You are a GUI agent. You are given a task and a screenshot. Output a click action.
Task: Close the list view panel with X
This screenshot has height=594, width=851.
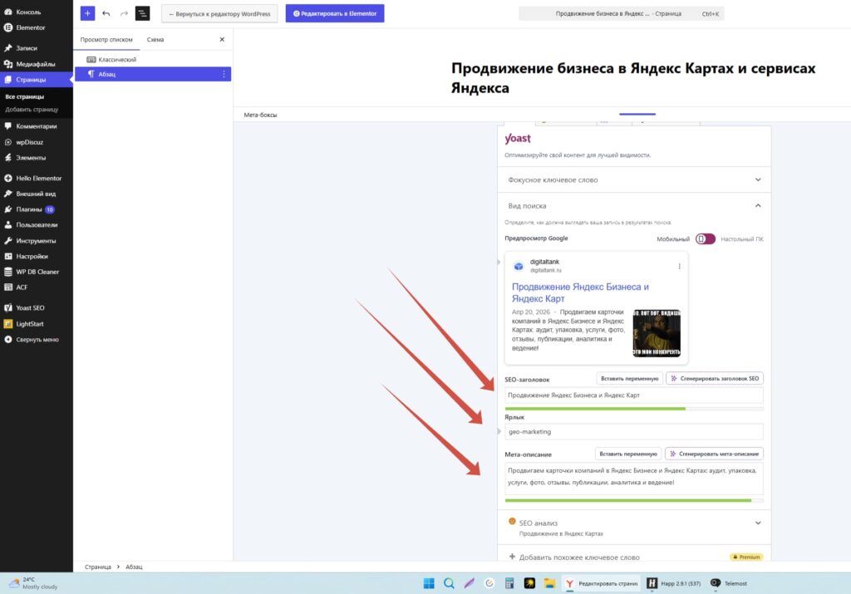pyautogui.click(x=222, y=40)
